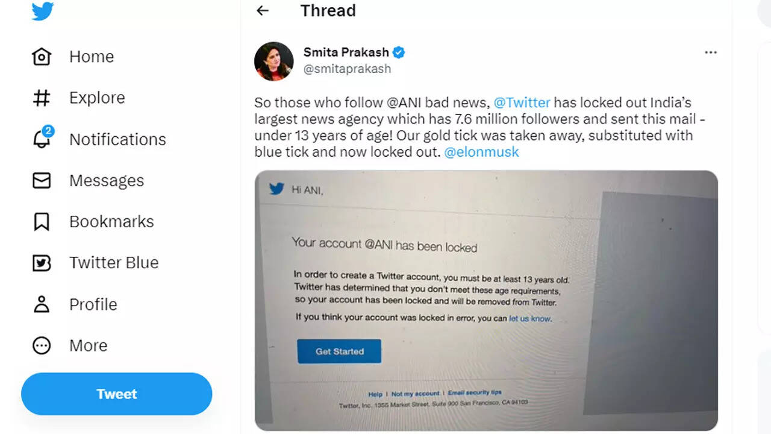Open the attached email screenshot image
Screen dimensions: 771x434
(x=486, y=300)
